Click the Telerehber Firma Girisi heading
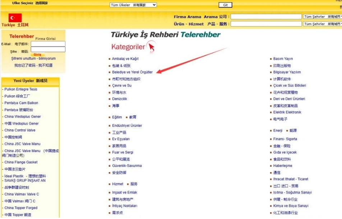The image size is (342, 219). (x=32, y=37)
